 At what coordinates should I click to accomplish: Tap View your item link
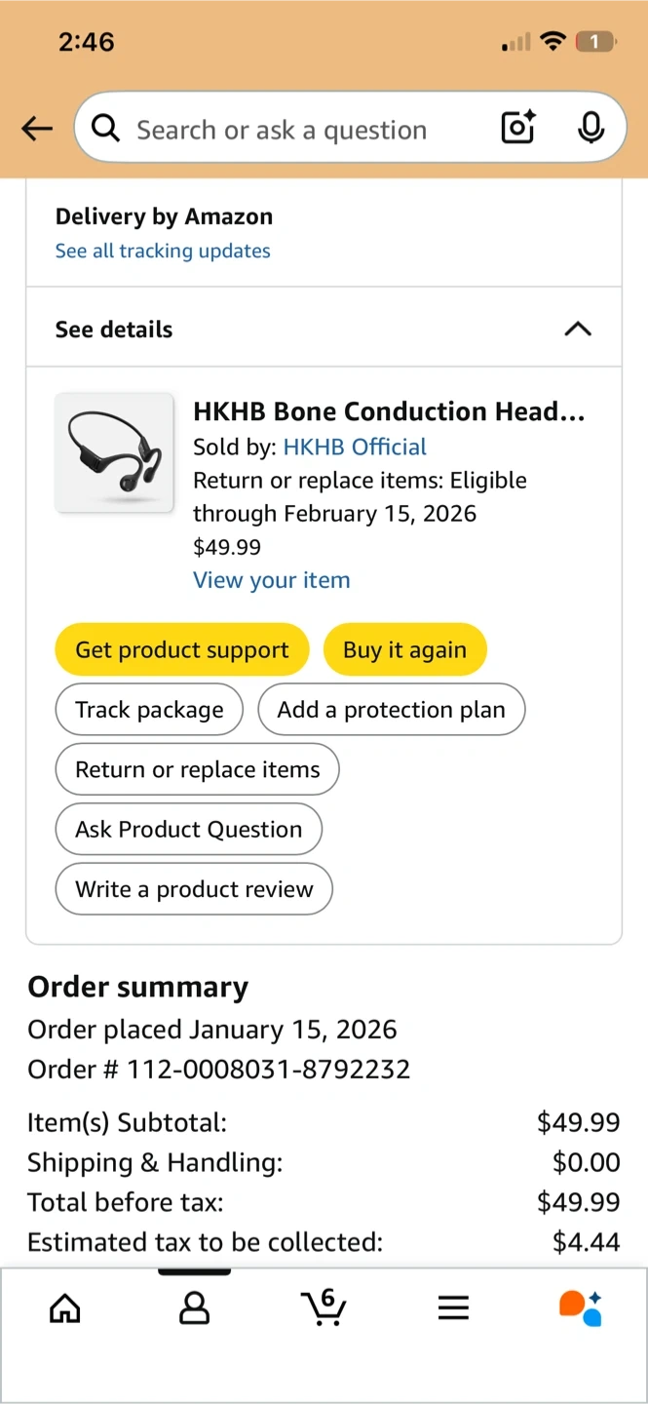(271, 580)
